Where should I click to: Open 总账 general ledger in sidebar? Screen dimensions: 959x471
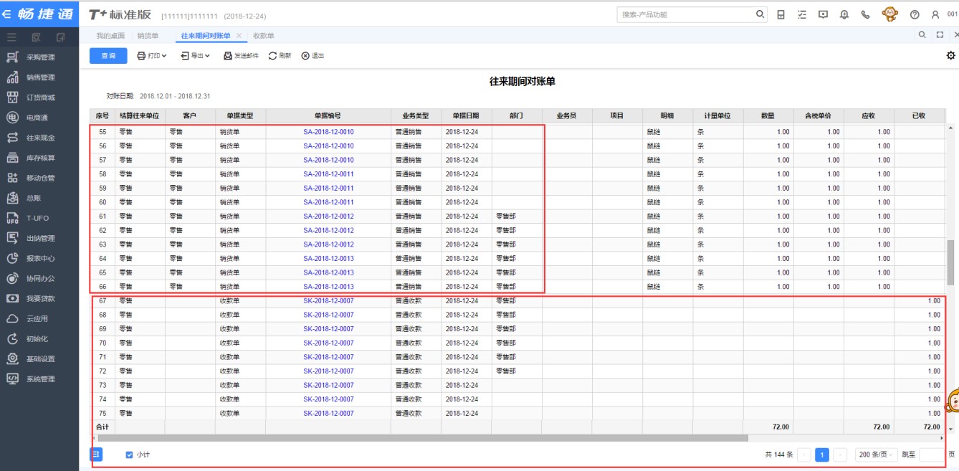[x=34, y=198]
